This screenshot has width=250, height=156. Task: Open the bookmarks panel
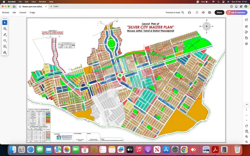click(x=246, y=32)
